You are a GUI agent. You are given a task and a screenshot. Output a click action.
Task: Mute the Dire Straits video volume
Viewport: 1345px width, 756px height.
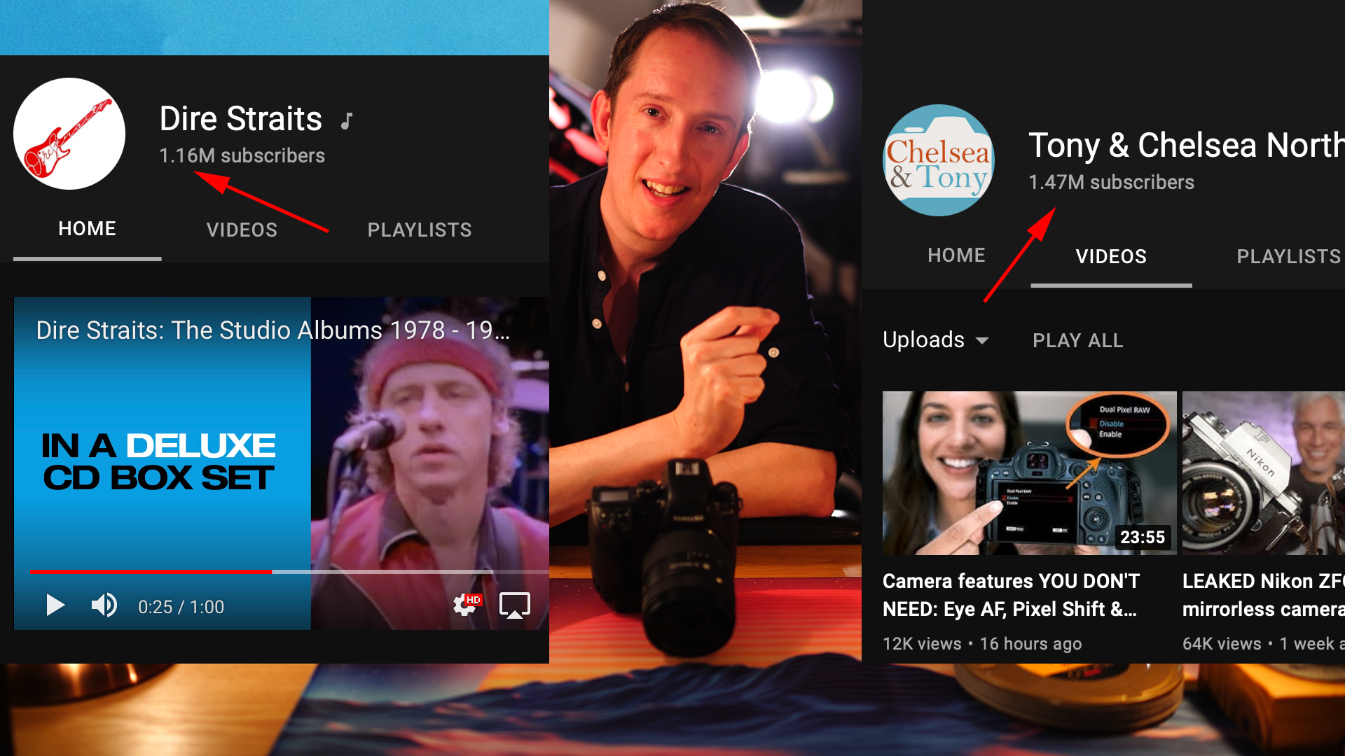point(104,605)
